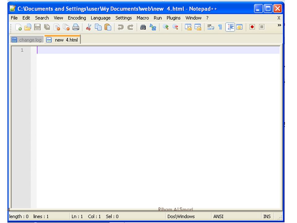Expand hidden toolbar items chevron
The image size is (297, 223).
point(279,25)
